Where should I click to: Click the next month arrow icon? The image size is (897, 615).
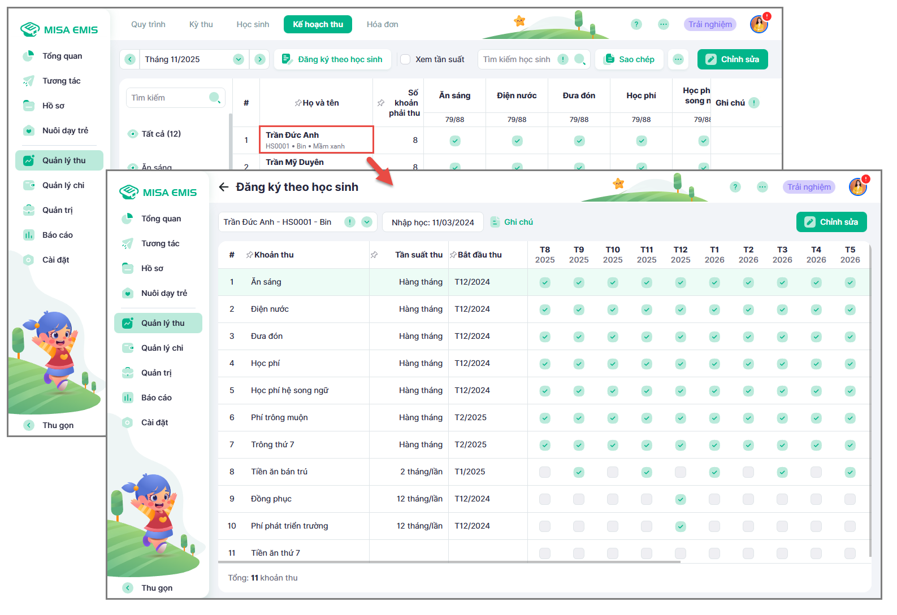(x=260, y=59)
